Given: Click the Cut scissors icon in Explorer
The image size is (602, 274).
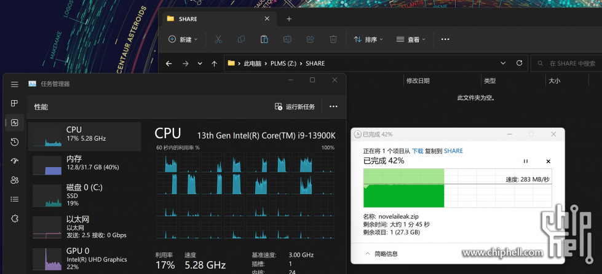Looking at the screenshot, I should click(x=218, y=39).
